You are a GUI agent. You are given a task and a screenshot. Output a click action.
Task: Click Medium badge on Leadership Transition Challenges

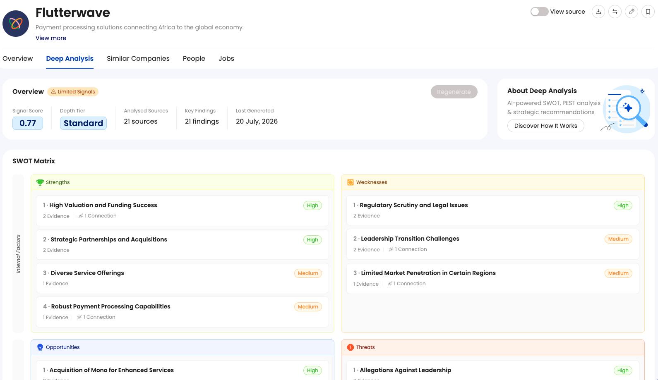[x=618, y=239]
